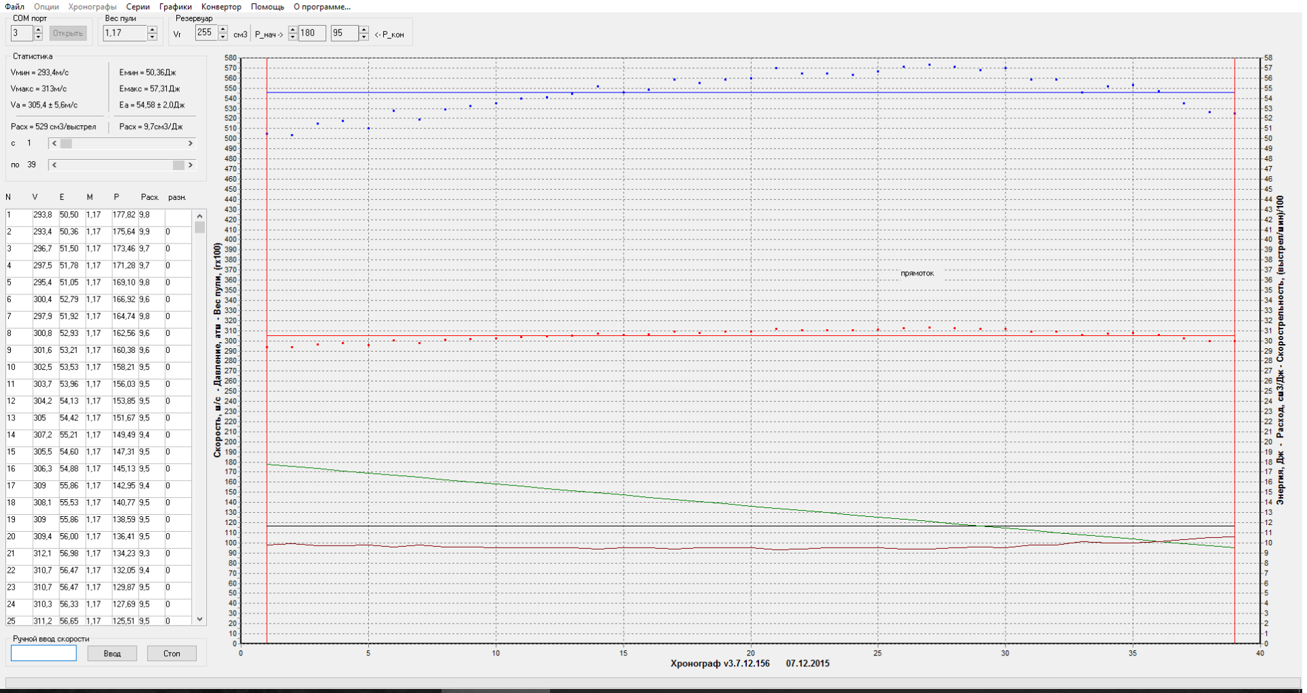Increase reservoir volume Vr with up arrow
The image size is (1307, 693).
coord(223,29)
